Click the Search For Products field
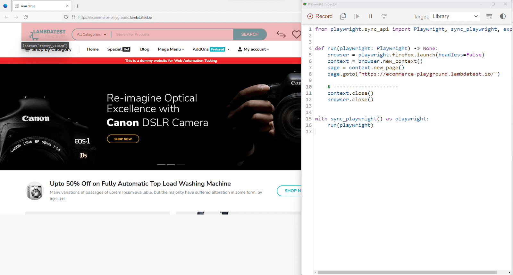Image resolution: width=513 pixels, height=275 pixels. [x=172, y=35]
